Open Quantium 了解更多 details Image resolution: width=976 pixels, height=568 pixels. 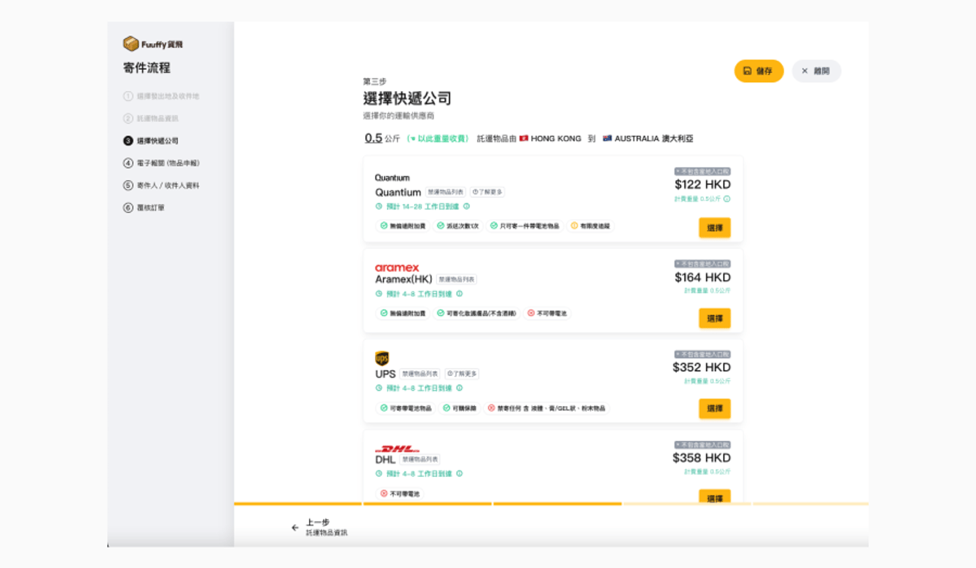click(x=487, y=192)
